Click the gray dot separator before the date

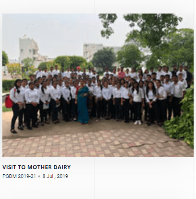click(x=39, y=176)
